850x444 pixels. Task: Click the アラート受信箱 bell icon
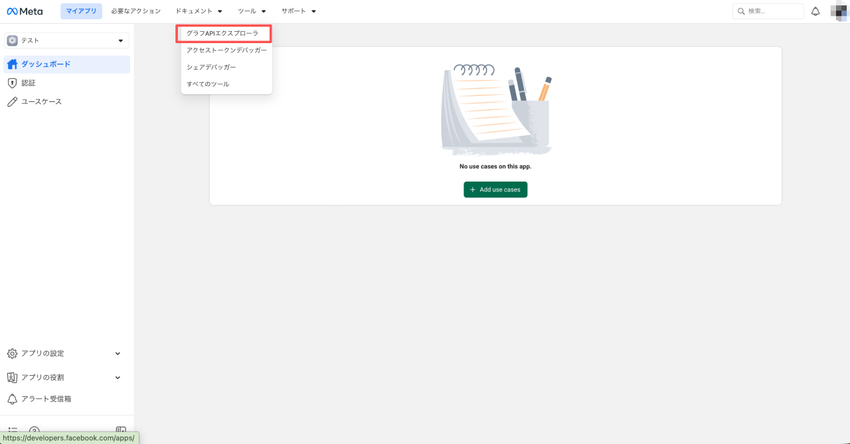pos(12,399)
